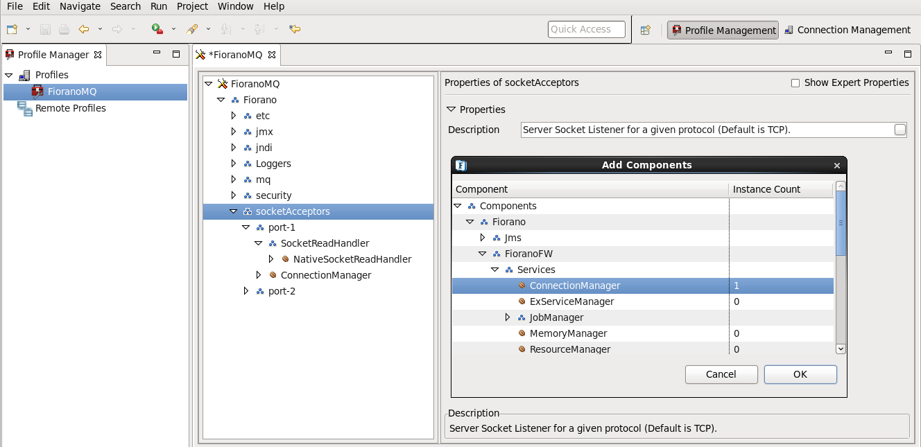Switch to Connection Management perspective
Image resolution: width=921 pixels, height=447 pixels.
pos(847,30)
